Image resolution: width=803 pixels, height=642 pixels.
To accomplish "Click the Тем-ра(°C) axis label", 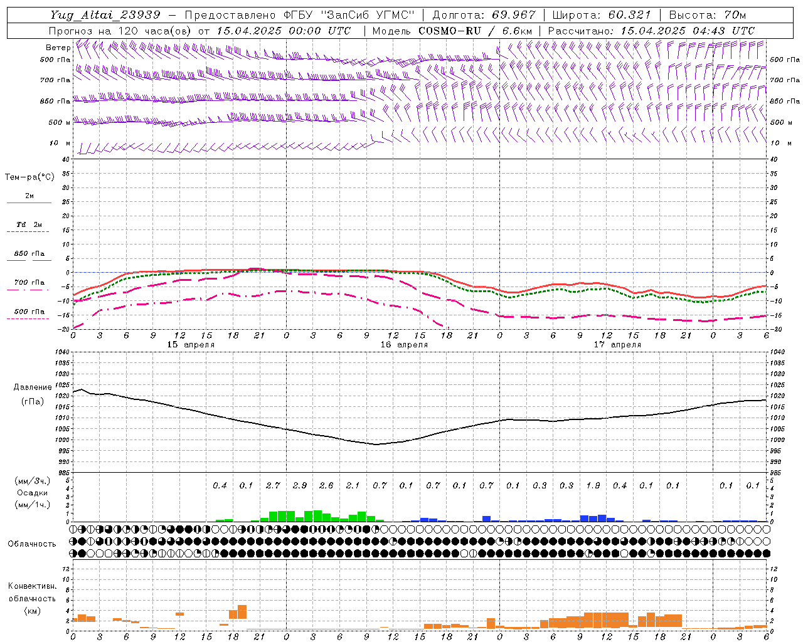I will click(x=29, y=177).
